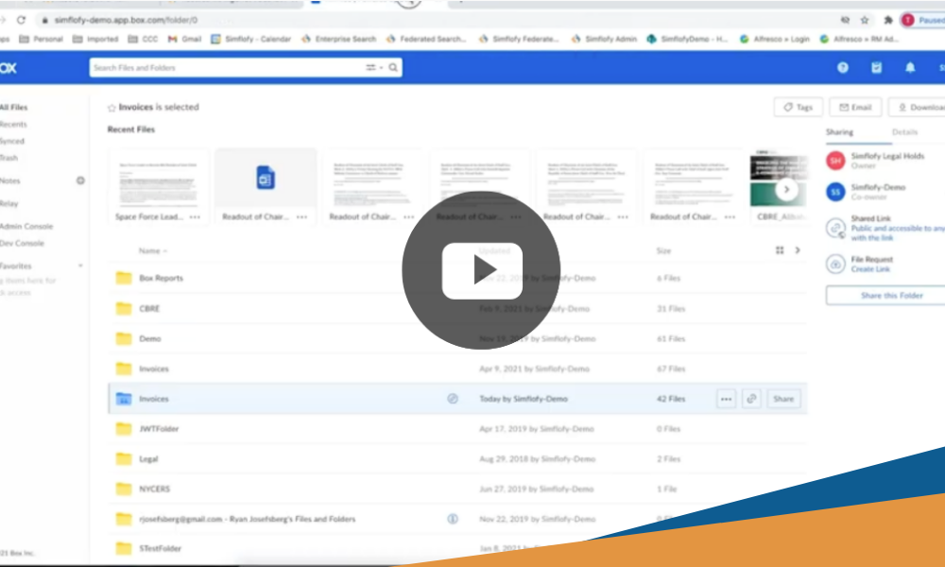This screenshot has height=567, width=945.
Task: Open Relay in sidebar
Action: pyautogui.click(x=9, y=204)
